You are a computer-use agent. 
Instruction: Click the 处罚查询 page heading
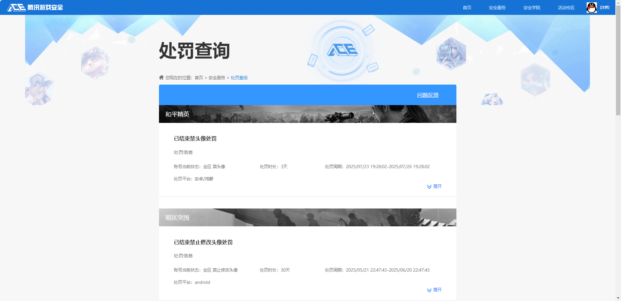(194, 51)
